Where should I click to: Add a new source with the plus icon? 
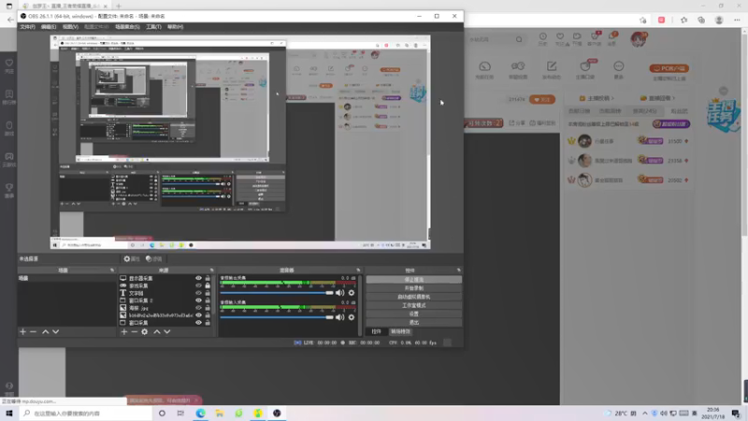click(124, 332)
